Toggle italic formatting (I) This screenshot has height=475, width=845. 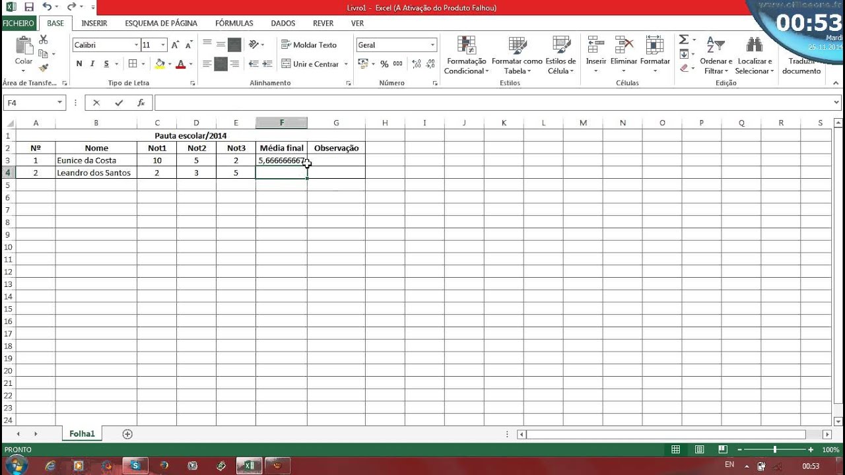(x=92, y=64)
